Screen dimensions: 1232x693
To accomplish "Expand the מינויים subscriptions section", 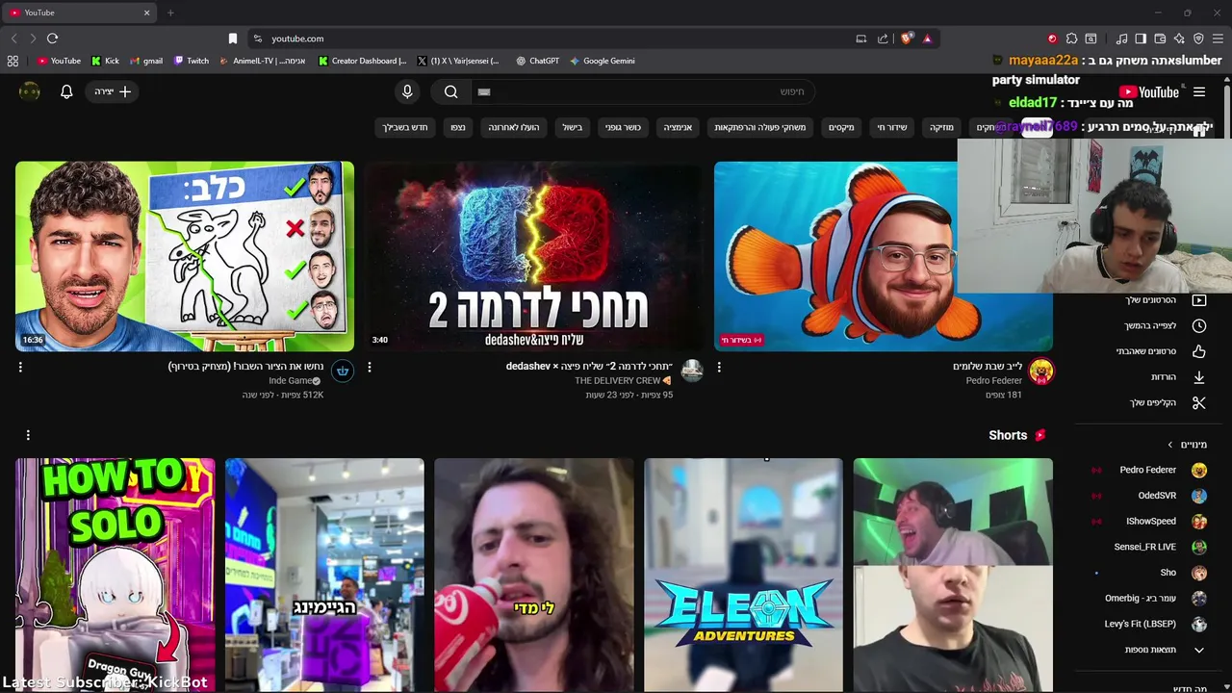I will coord(1187,445).
